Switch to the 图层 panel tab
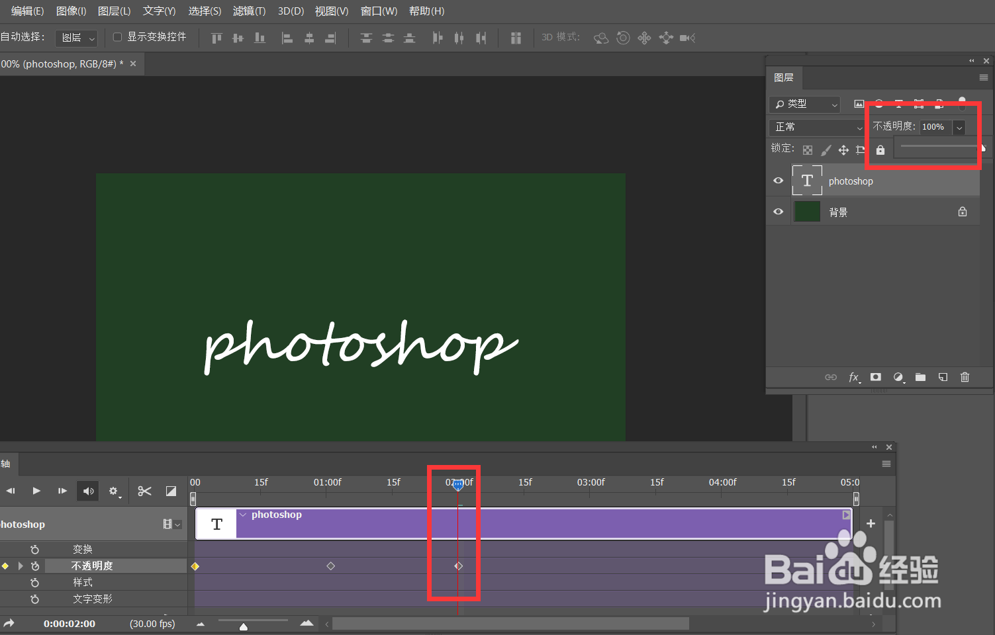The width and height of the screenshot is (995, 635). [x=784, y=77]
